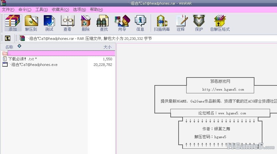Open the Help (帮助) menu
The width and height of the screenshot is (277, 154).
click(96, 10)
